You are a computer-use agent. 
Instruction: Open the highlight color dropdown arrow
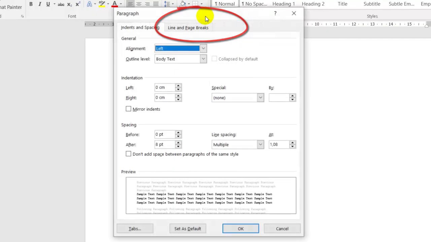tap(108, 4)
